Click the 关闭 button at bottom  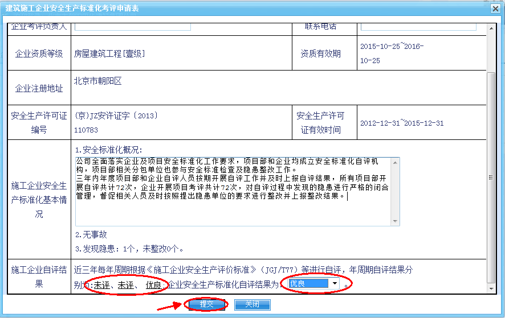[252, 304]
